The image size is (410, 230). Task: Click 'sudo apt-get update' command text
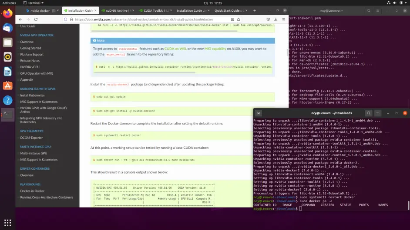[111, 97]
